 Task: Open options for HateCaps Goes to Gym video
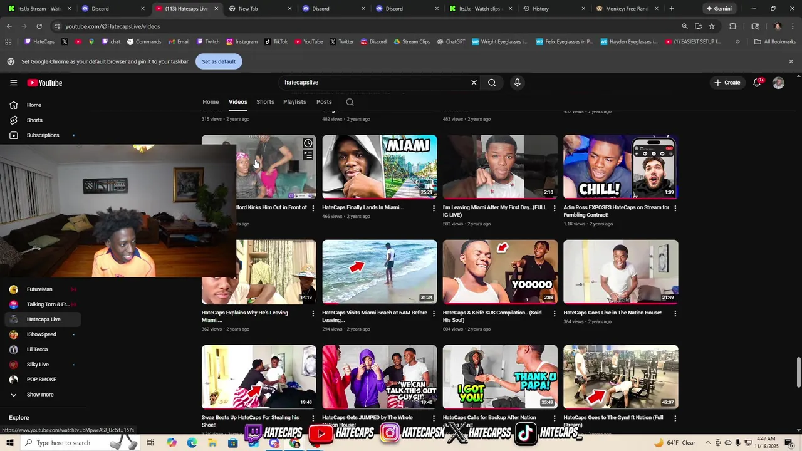coord(675,418)
